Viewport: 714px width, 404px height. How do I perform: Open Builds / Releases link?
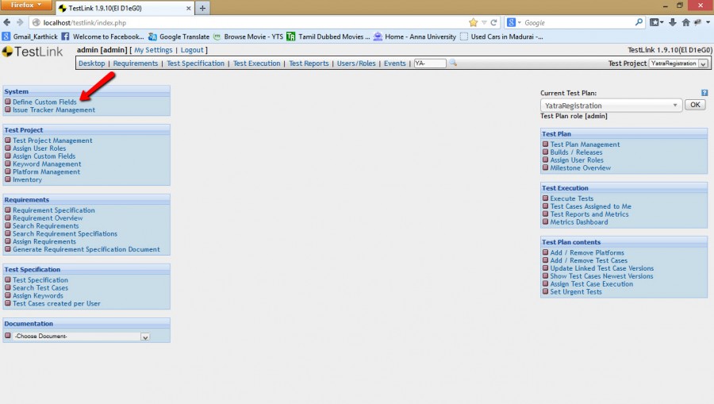coord(576,152)
